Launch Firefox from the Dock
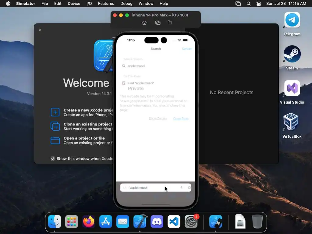Viewport: 312px width, 234px height. coord(89,222)
